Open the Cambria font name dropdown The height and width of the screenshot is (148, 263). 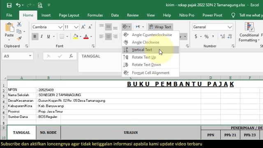point(60,27)
